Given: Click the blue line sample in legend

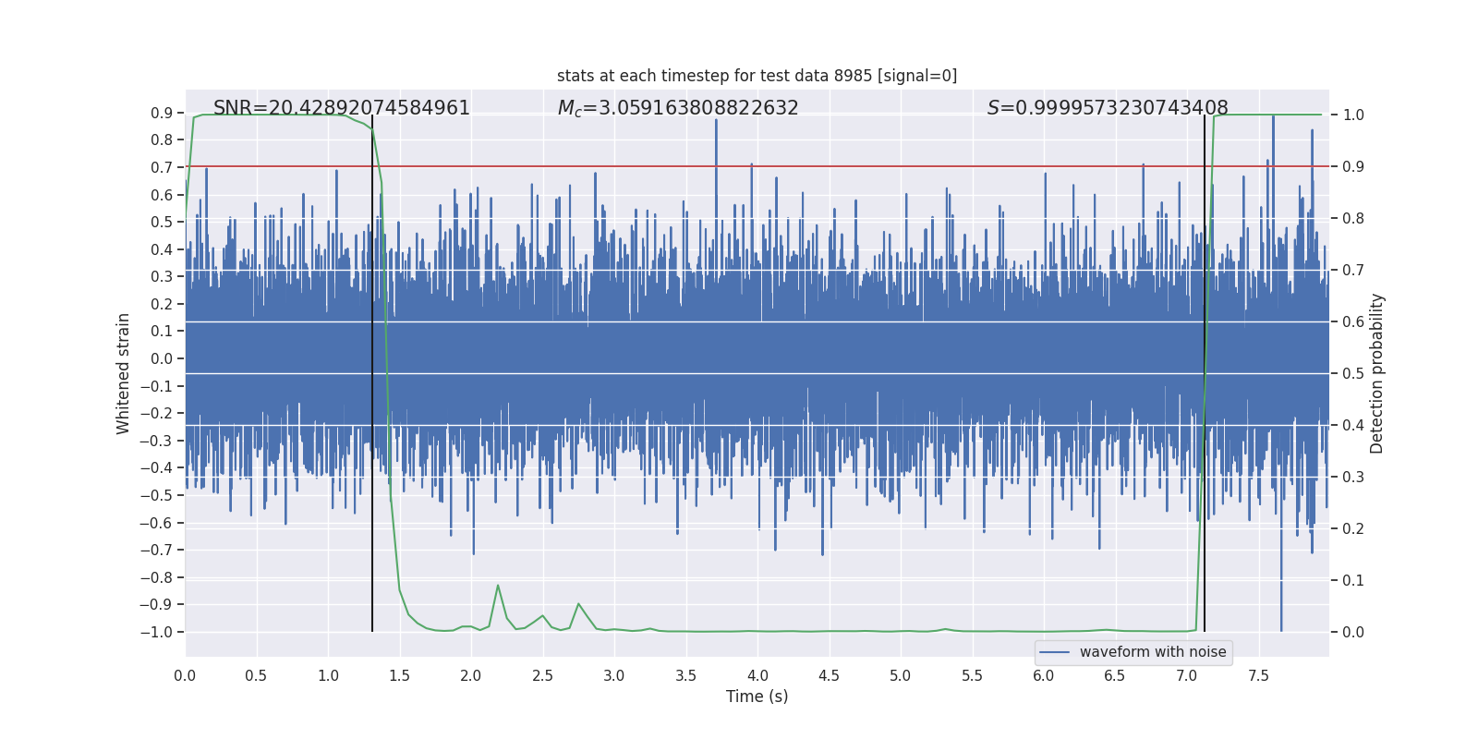Looking at the screenshot, I should (1055, 652).
